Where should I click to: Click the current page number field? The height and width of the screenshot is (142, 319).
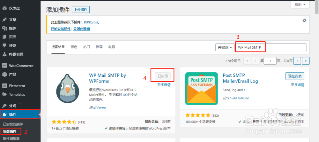pos(270,61)
